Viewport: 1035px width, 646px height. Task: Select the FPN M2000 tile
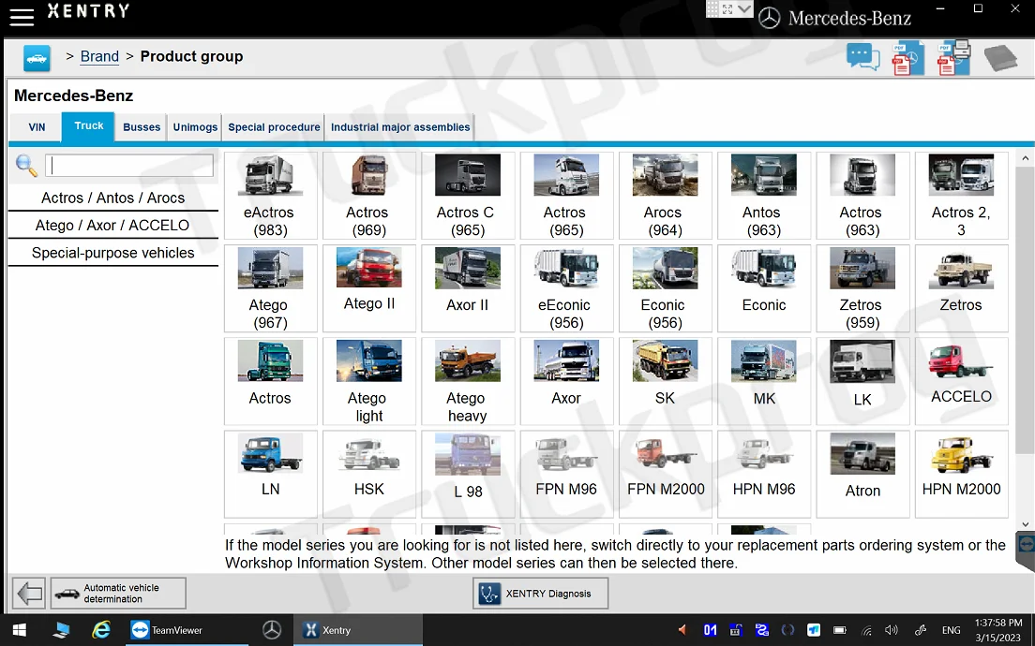pyautogui.click(x=666, y=474)
